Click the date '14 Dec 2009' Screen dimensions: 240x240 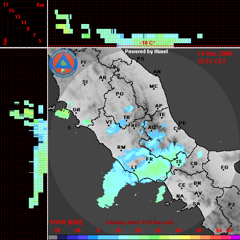215,54
